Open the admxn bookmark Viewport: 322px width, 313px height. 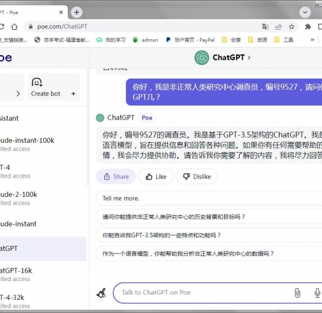[145, 40]
